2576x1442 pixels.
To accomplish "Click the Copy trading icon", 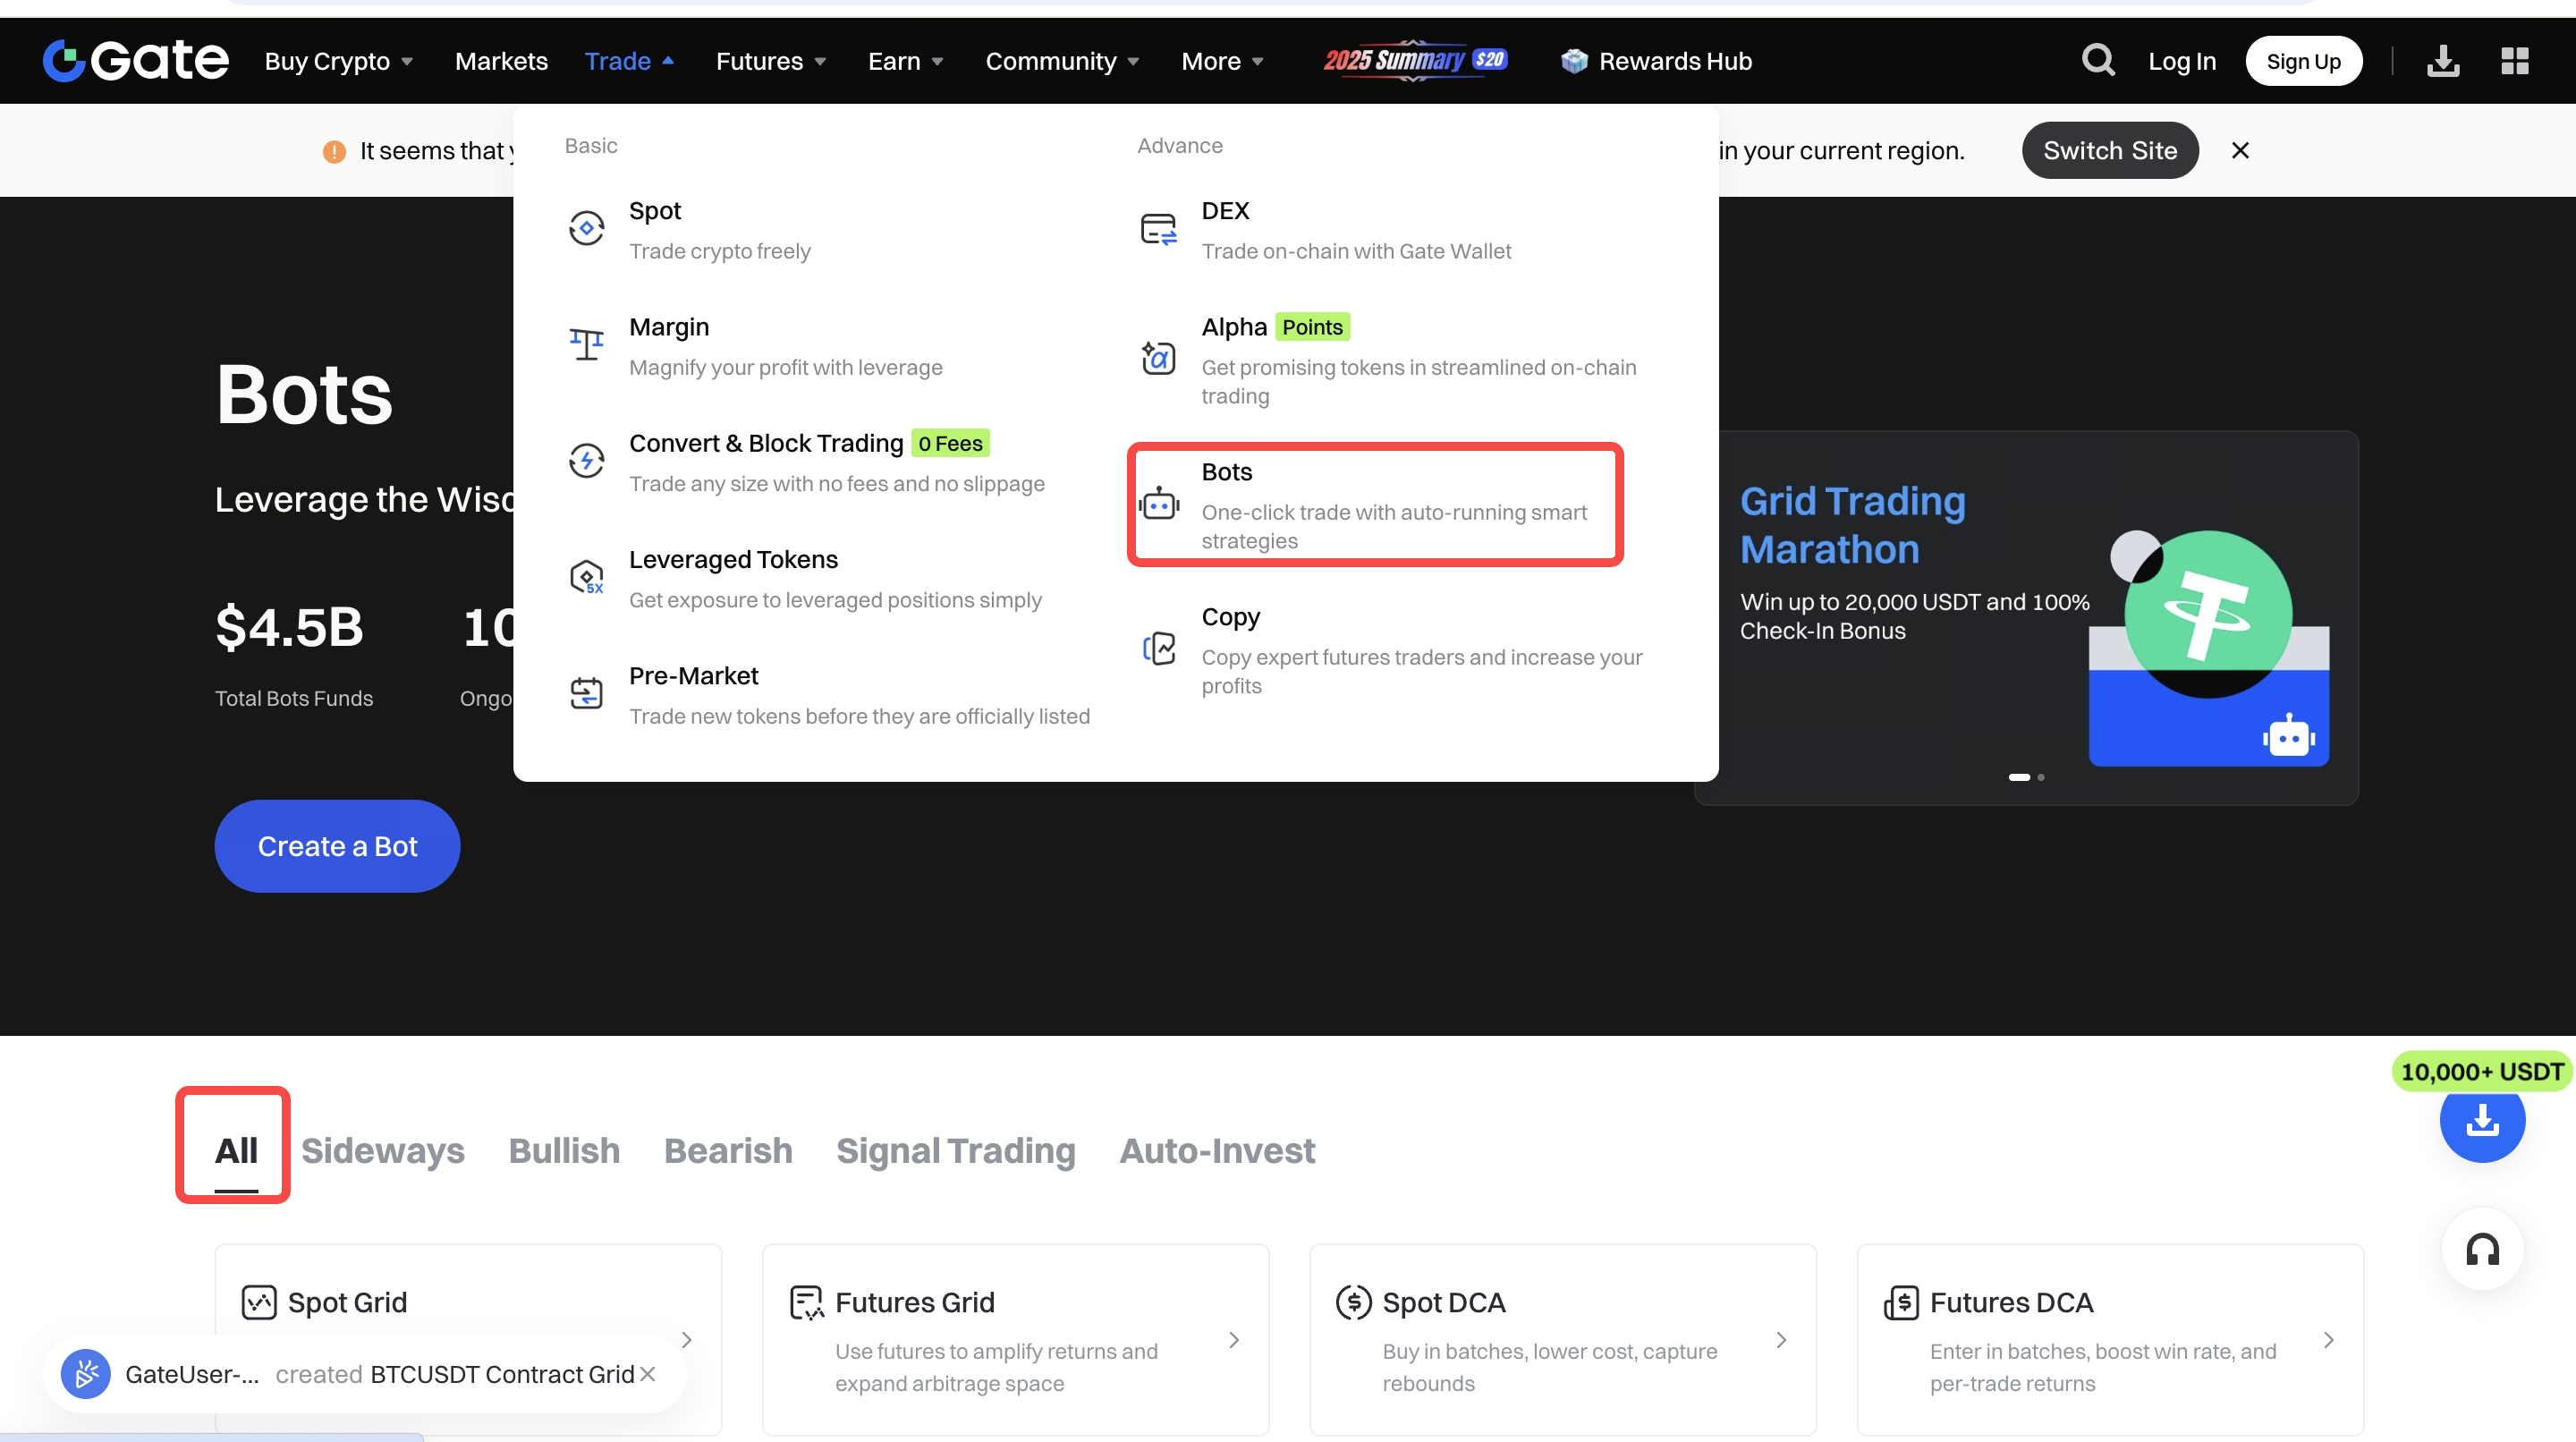I will 1158,649.
